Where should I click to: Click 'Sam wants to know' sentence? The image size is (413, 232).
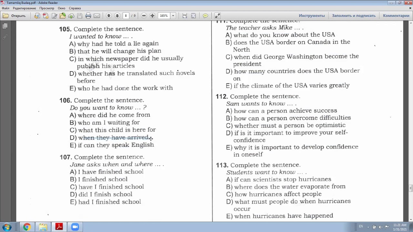pyautogui.click(x=261, y=104)
